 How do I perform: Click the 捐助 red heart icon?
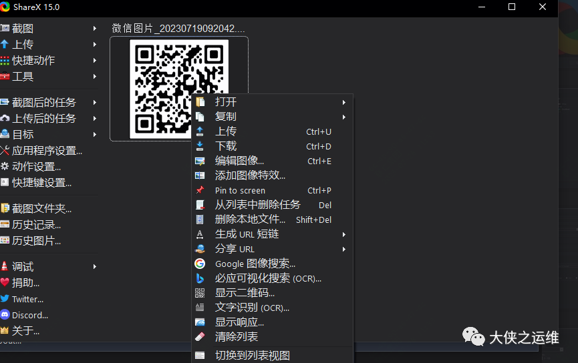pos(5,282)
